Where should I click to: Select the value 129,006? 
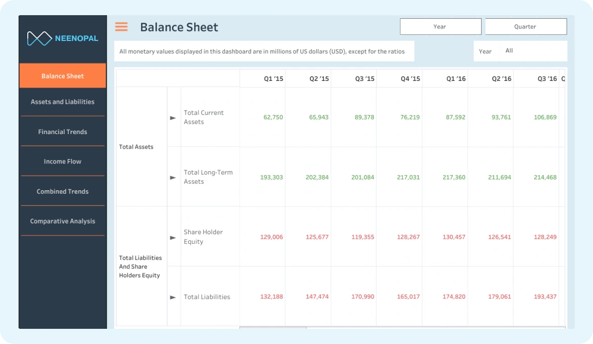point(272,237)
